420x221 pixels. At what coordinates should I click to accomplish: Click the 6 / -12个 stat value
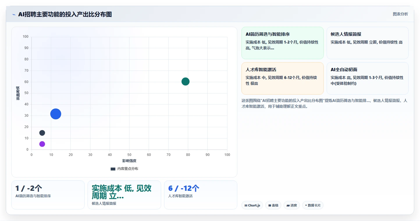[184, 188]
